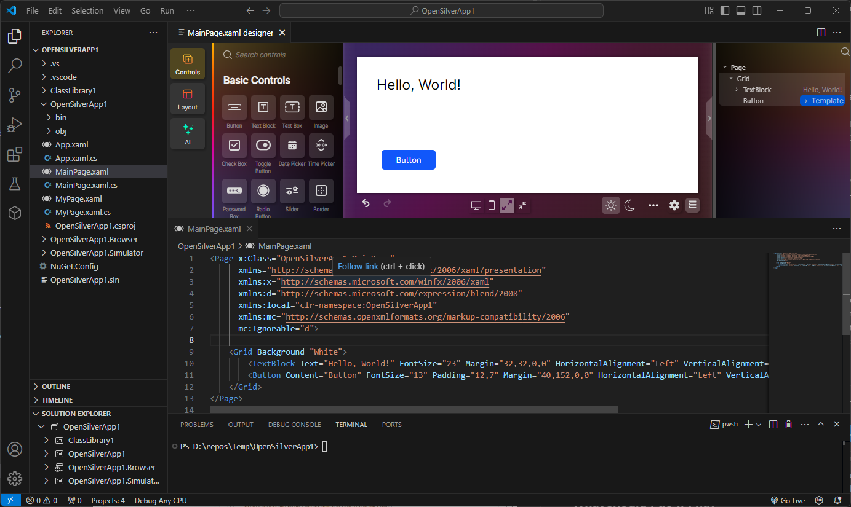Collapse the Grid node in element tree
The width and height of the screenshot is (851, 507).
[730, 78]
